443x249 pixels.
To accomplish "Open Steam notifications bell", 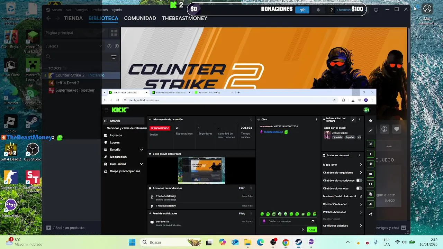I will pyautogui.click(x=318, y=10).
